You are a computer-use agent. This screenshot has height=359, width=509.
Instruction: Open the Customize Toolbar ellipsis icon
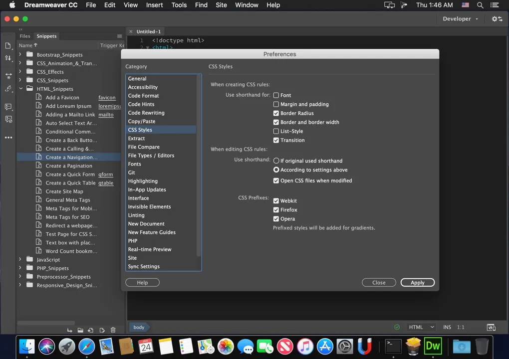pyautogui.click(x=8, y=138)
